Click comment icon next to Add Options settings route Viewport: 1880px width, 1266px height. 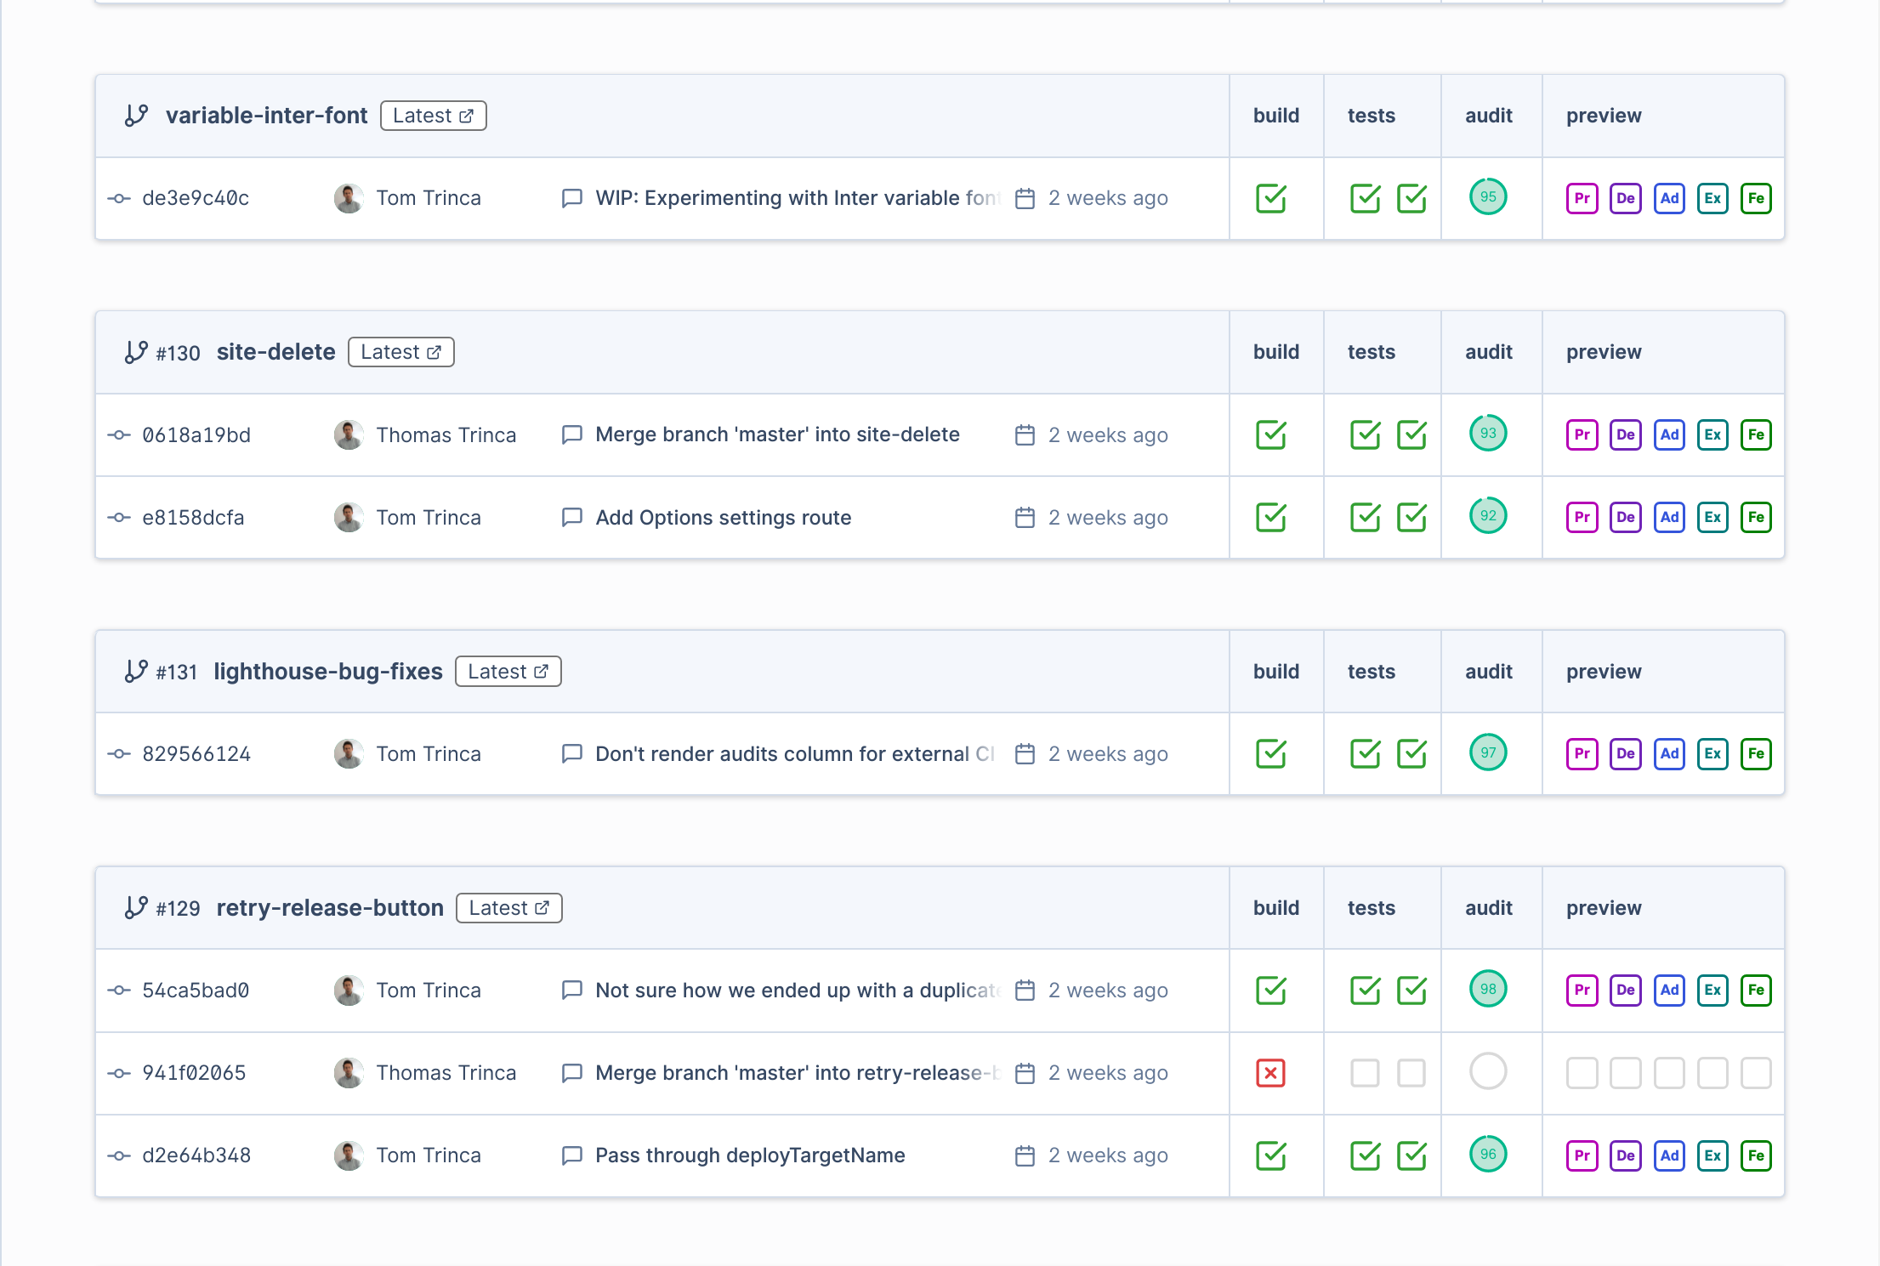tap(572, 518)
